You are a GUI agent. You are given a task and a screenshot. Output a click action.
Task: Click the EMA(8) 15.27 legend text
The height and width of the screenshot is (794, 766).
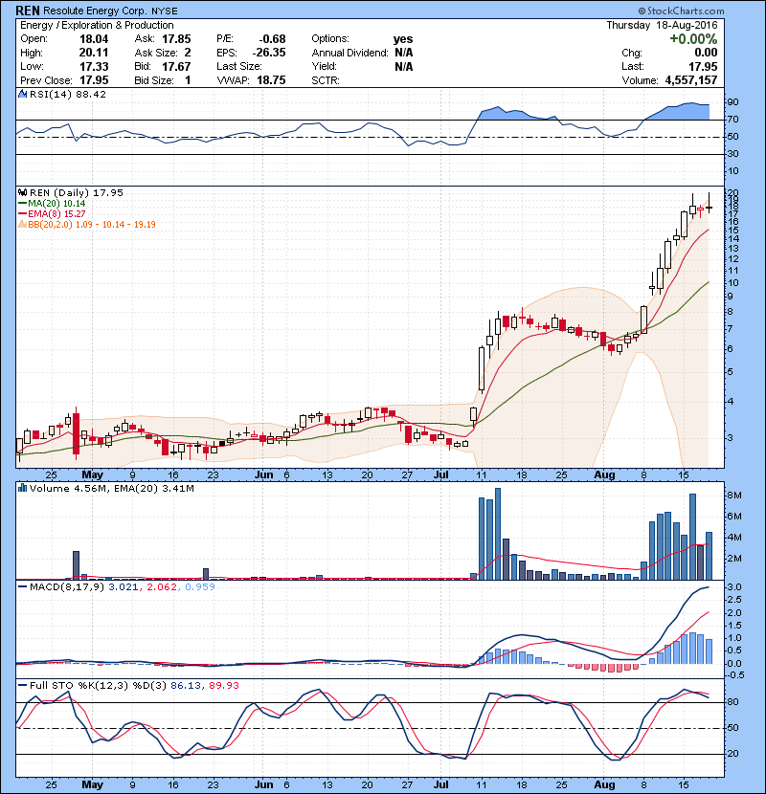tap(56, 214)
